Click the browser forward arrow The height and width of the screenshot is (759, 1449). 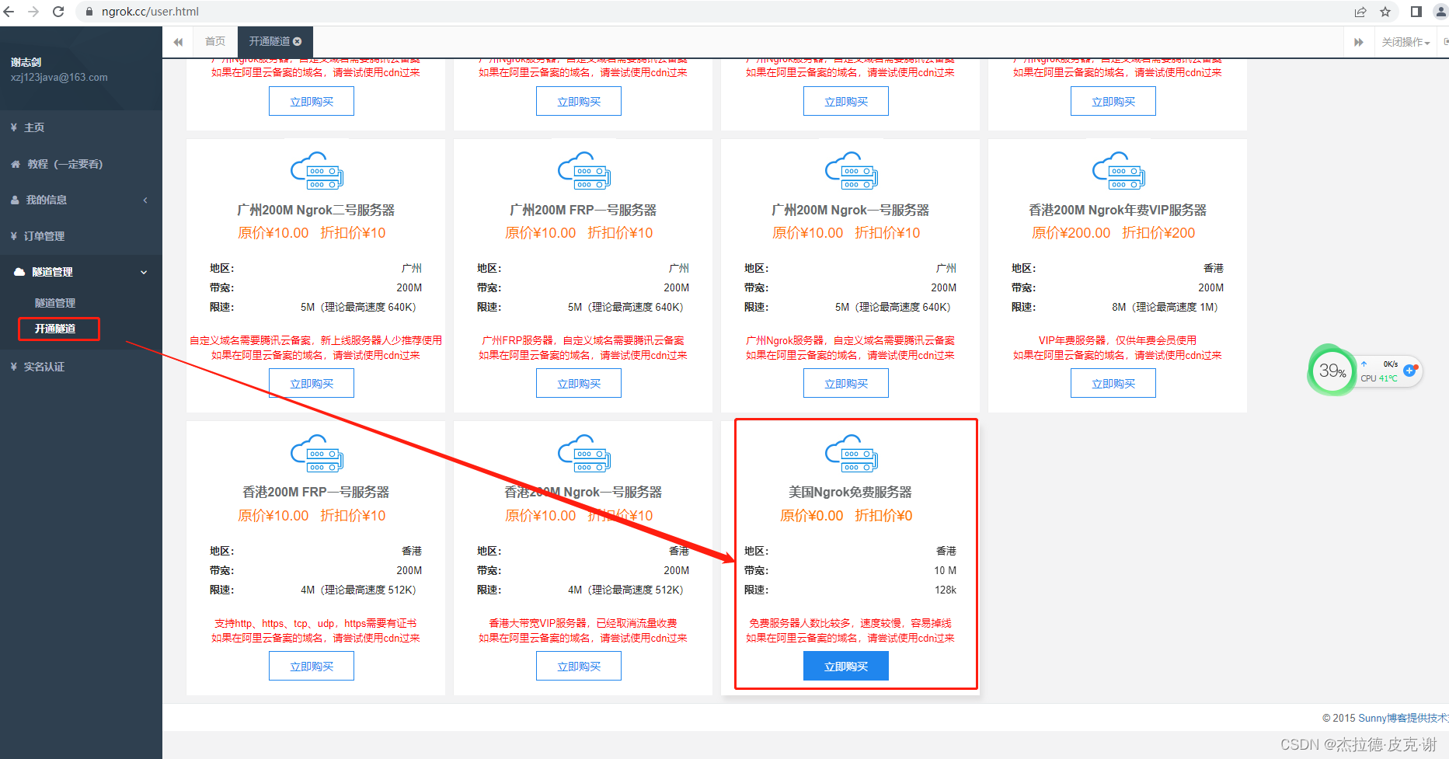(x=33, y=12)
